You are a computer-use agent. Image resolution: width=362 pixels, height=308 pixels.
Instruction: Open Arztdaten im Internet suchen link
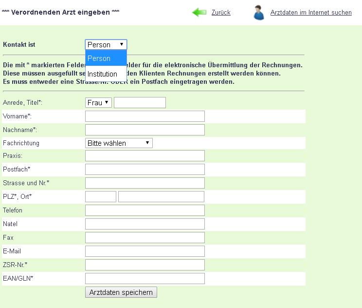pos(311,13)
